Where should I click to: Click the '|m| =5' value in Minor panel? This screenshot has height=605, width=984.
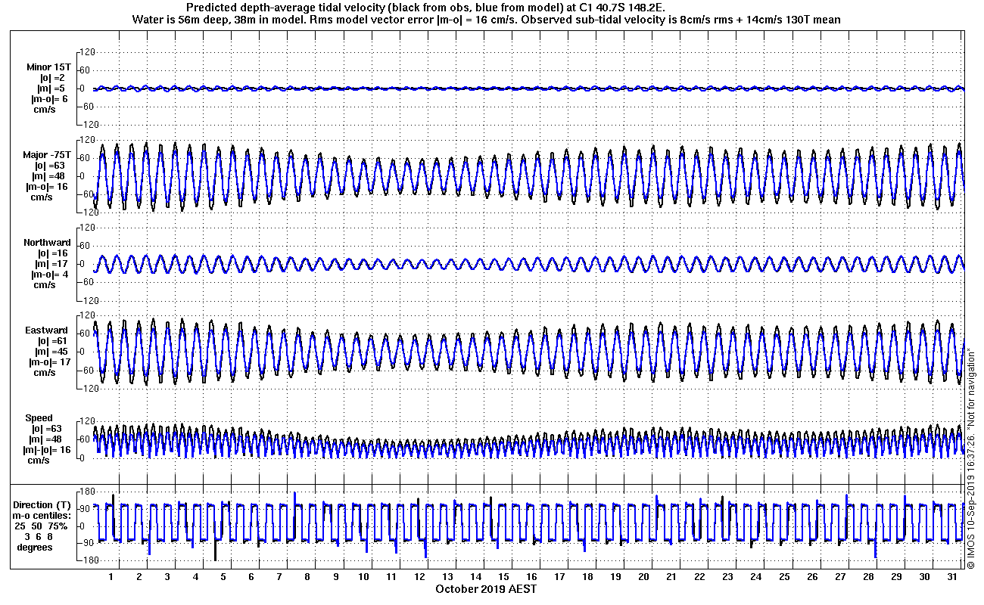pyautogui.click(x=52, y=88)
